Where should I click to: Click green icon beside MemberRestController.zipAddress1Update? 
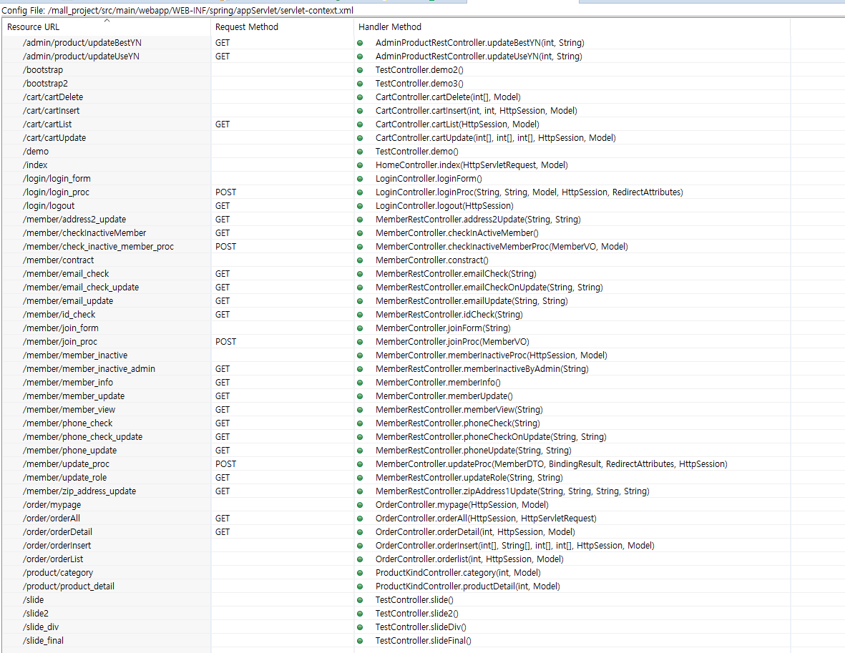tap(360, 491)
